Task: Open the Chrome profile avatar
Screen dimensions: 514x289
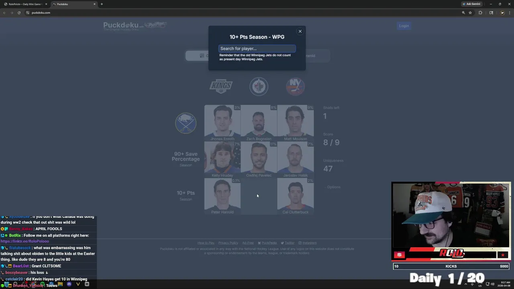Action: point(502,12)
